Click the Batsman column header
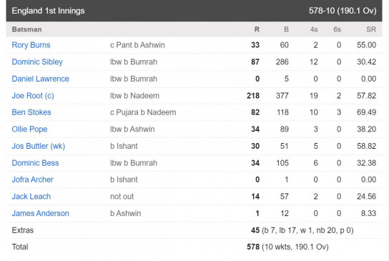389x261 pixels. click(26, 29)
